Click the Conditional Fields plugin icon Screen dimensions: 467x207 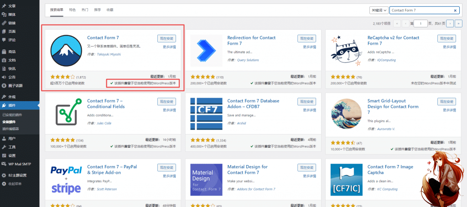[x=66, y=114]
